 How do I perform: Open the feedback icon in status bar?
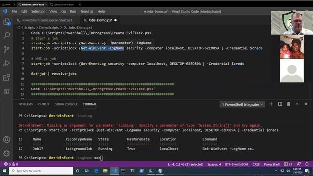pos(299,164)
